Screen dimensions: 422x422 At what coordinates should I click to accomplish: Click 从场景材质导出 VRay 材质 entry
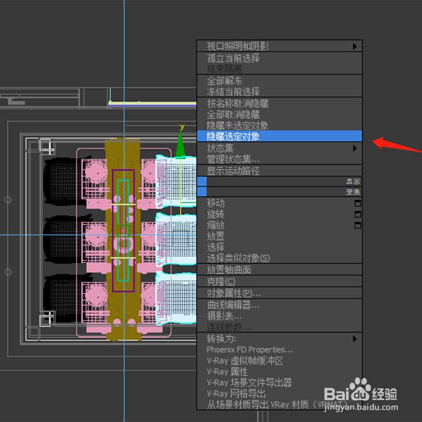tap(280, 404)
